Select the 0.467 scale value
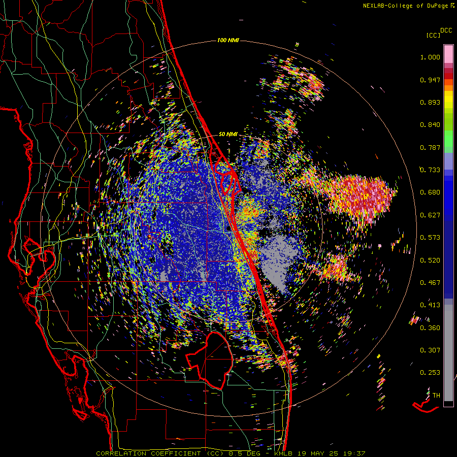This screenshot has height=457, width=457. [430, 283]
